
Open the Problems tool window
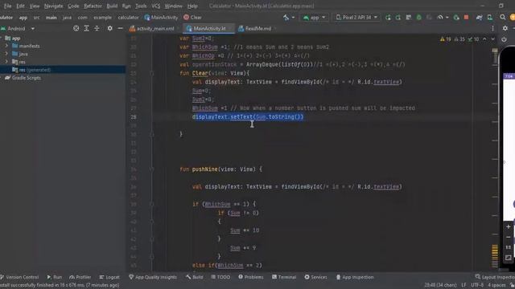point(251,277)
